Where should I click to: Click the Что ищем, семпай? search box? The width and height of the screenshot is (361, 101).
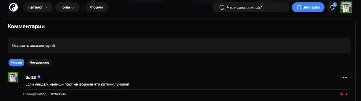coord(251,7)
